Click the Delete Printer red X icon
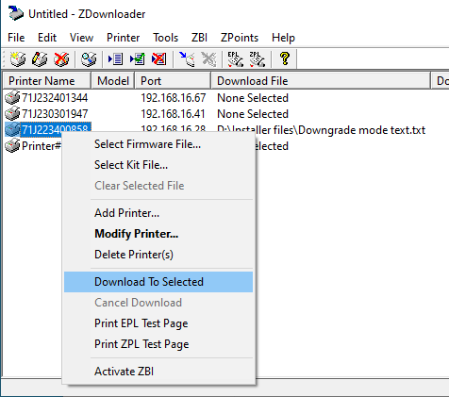Screen dimensions: 449x397 coord(61,58)
